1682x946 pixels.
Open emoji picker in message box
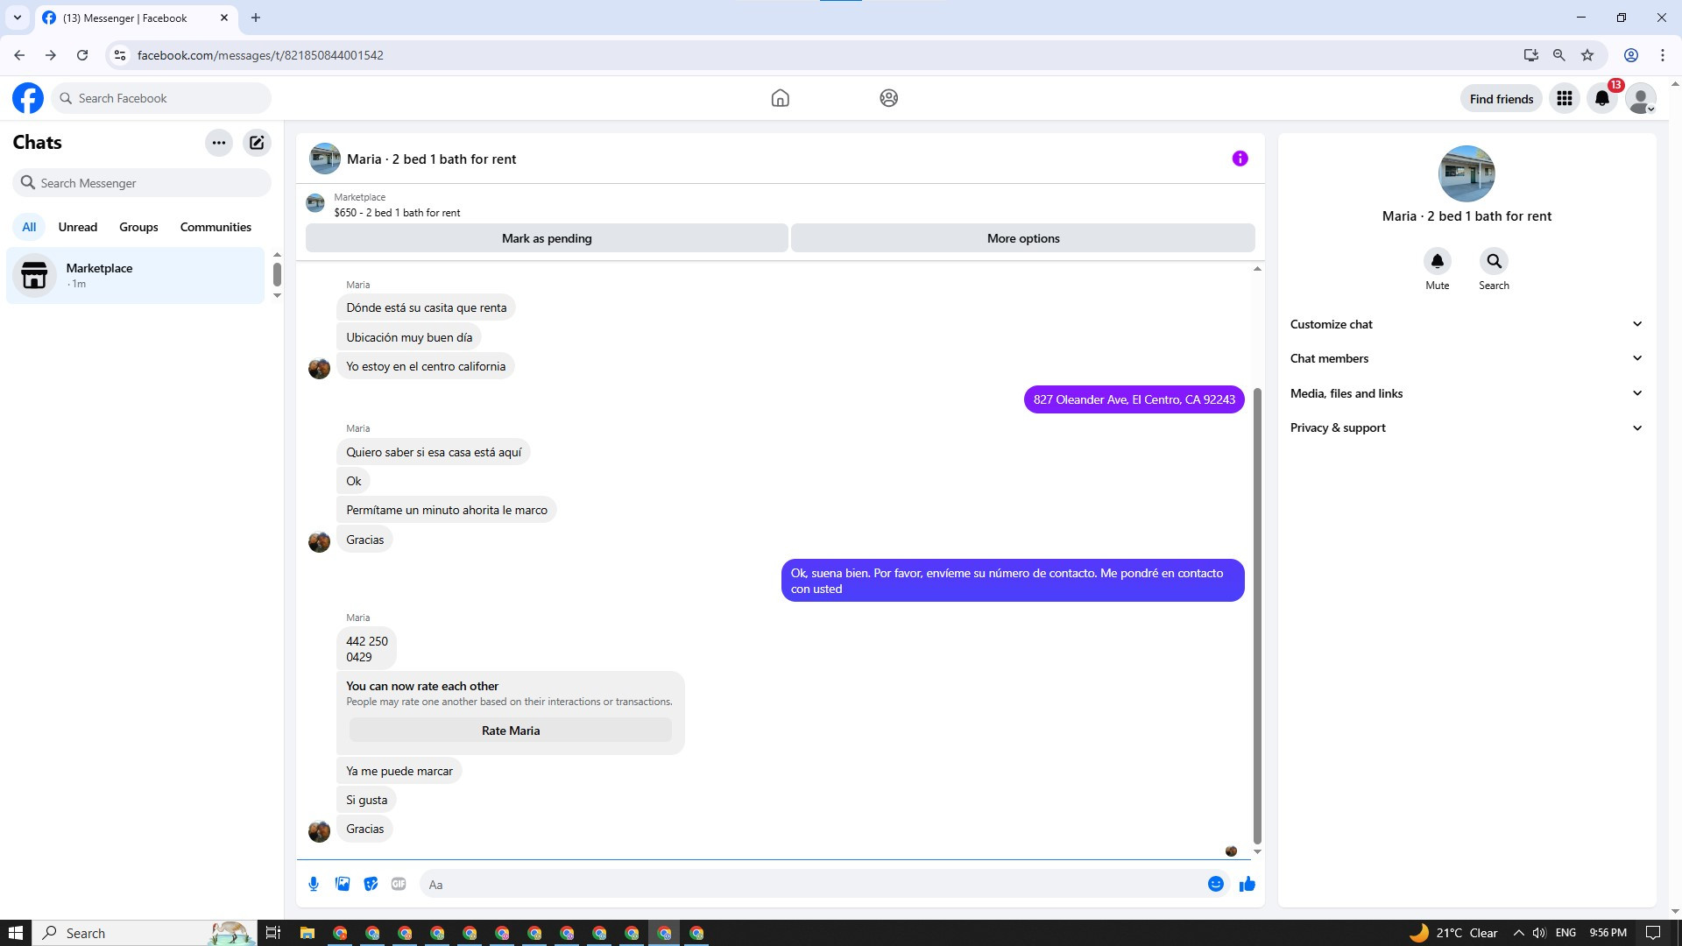point(1215,884)
